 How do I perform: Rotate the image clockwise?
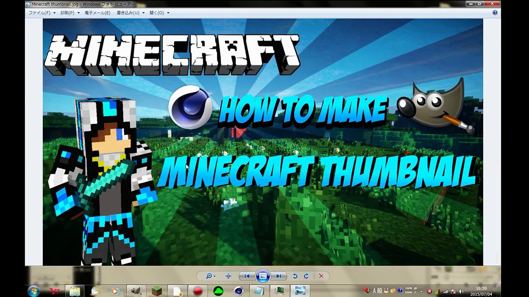306,276
